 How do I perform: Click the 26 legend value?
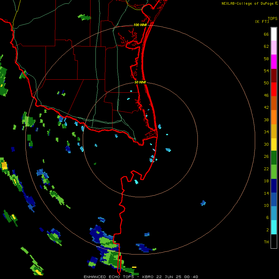click(266, 157)
